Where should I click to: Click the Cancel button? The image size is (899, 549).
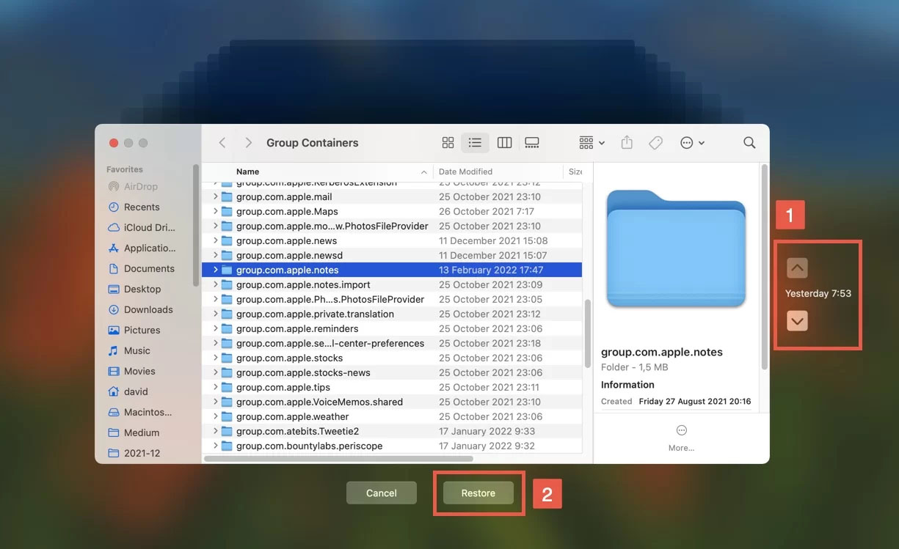coord(382,493)
